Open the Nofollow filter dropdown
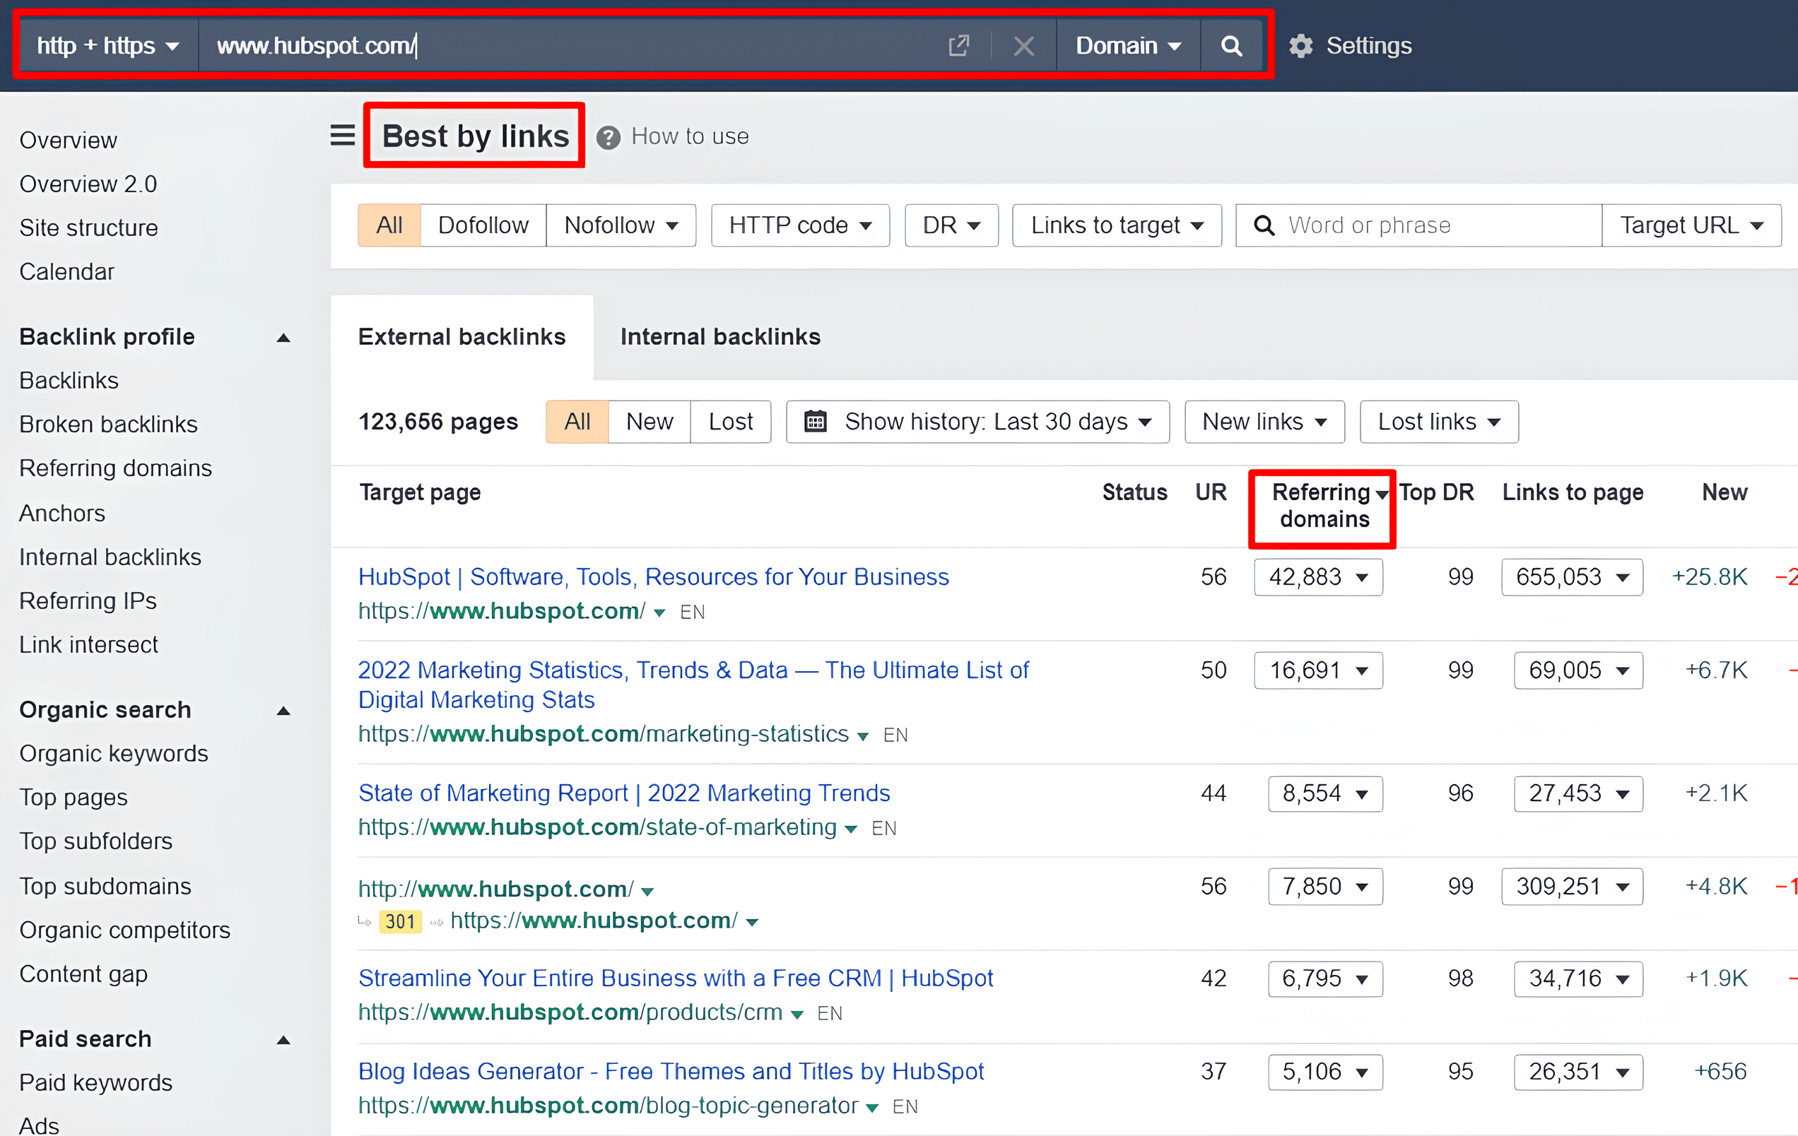Screen dimensions: 1798x1136 (621, 225)
